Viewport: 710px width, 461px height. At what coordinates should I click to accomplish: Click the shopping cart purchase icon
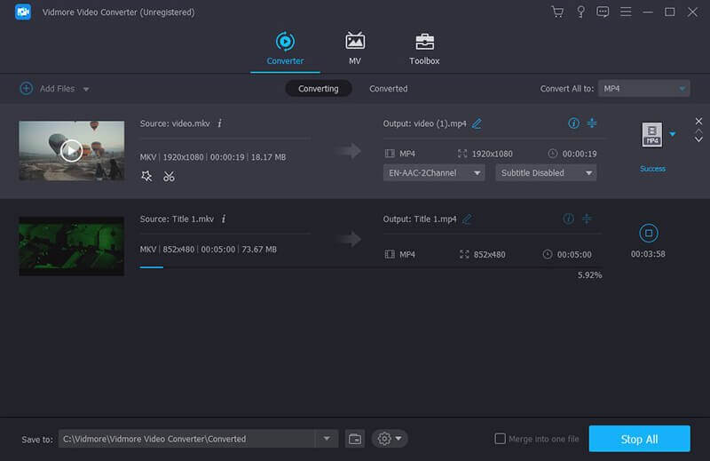coord(557,12)
